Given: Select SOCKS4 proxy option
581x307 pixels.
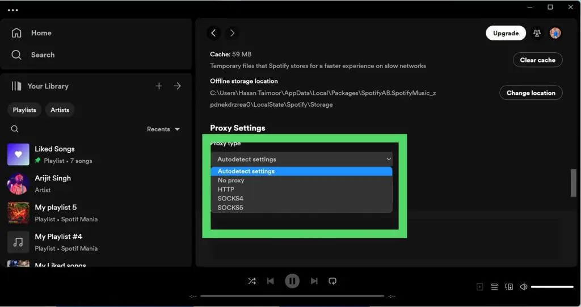Looking at the screenshot, I should (x=302, y=199).
